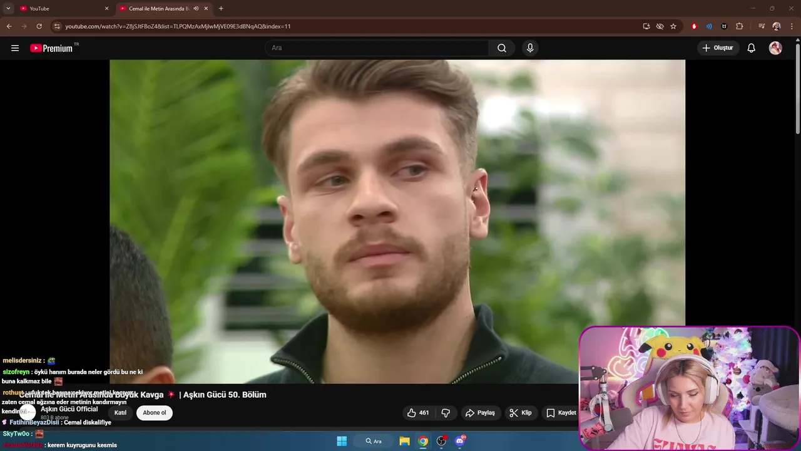
Task: Mute tab via speaker icon
Action: tap(196, 9)
